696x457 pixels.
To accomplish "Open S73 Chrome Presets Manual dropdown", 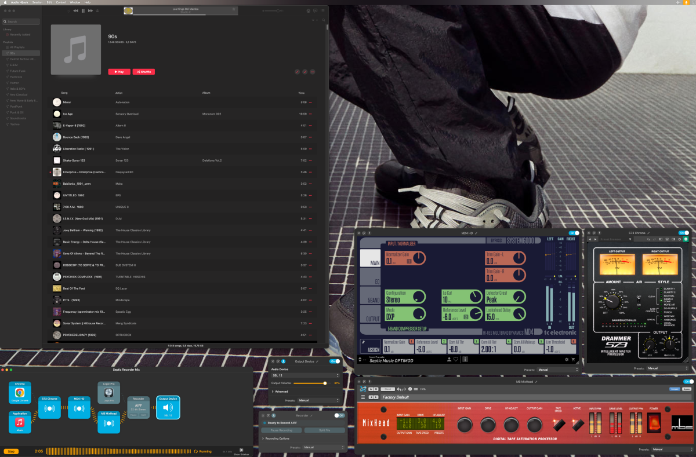I will tap(669, 368).
